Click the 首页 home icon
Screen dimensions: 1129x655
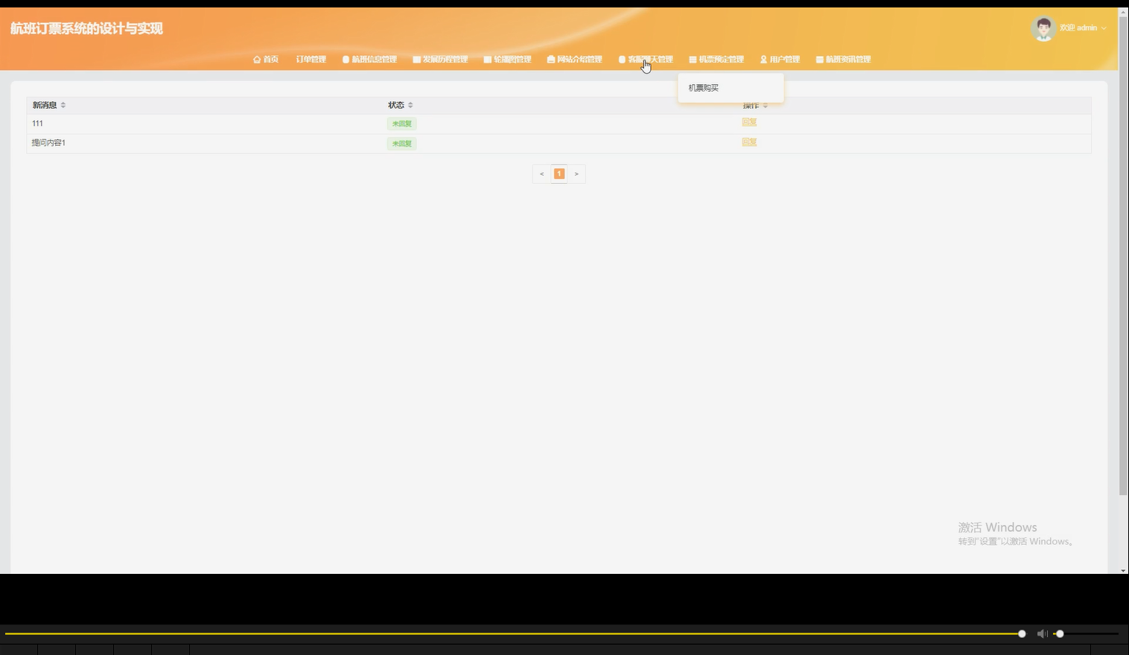[256, 59]
